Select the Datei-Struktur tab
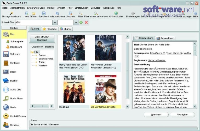This screenshot has height=131, width=200. (42, 37)
